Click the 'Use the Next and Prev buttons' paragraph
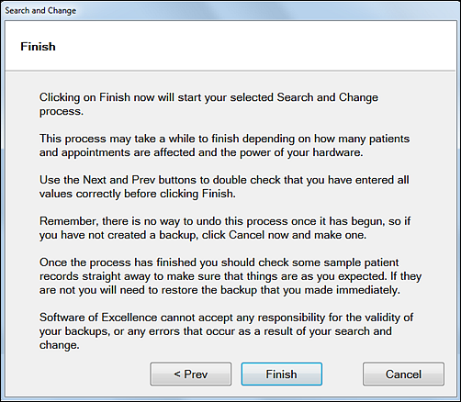Screen dimensions: 461x402 tap(224, 186)
